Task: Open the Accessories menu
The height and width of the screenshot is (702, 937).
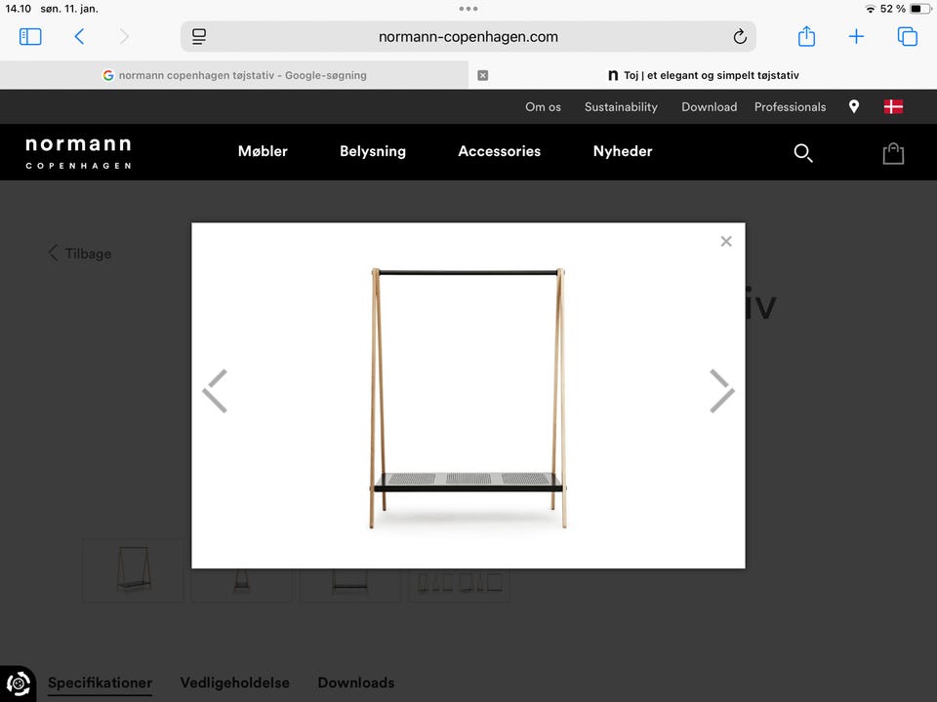Action: pyautogui.click(x=499, y=151)
